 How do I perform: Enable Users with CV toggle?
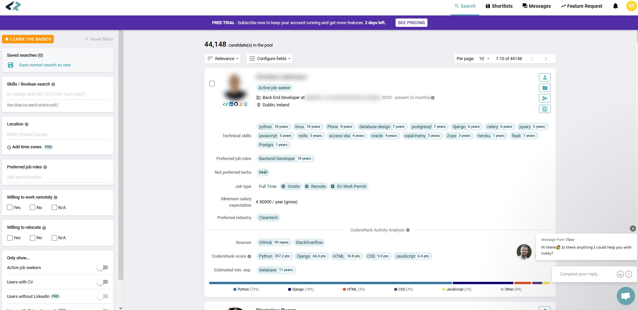tap(103, 282)
